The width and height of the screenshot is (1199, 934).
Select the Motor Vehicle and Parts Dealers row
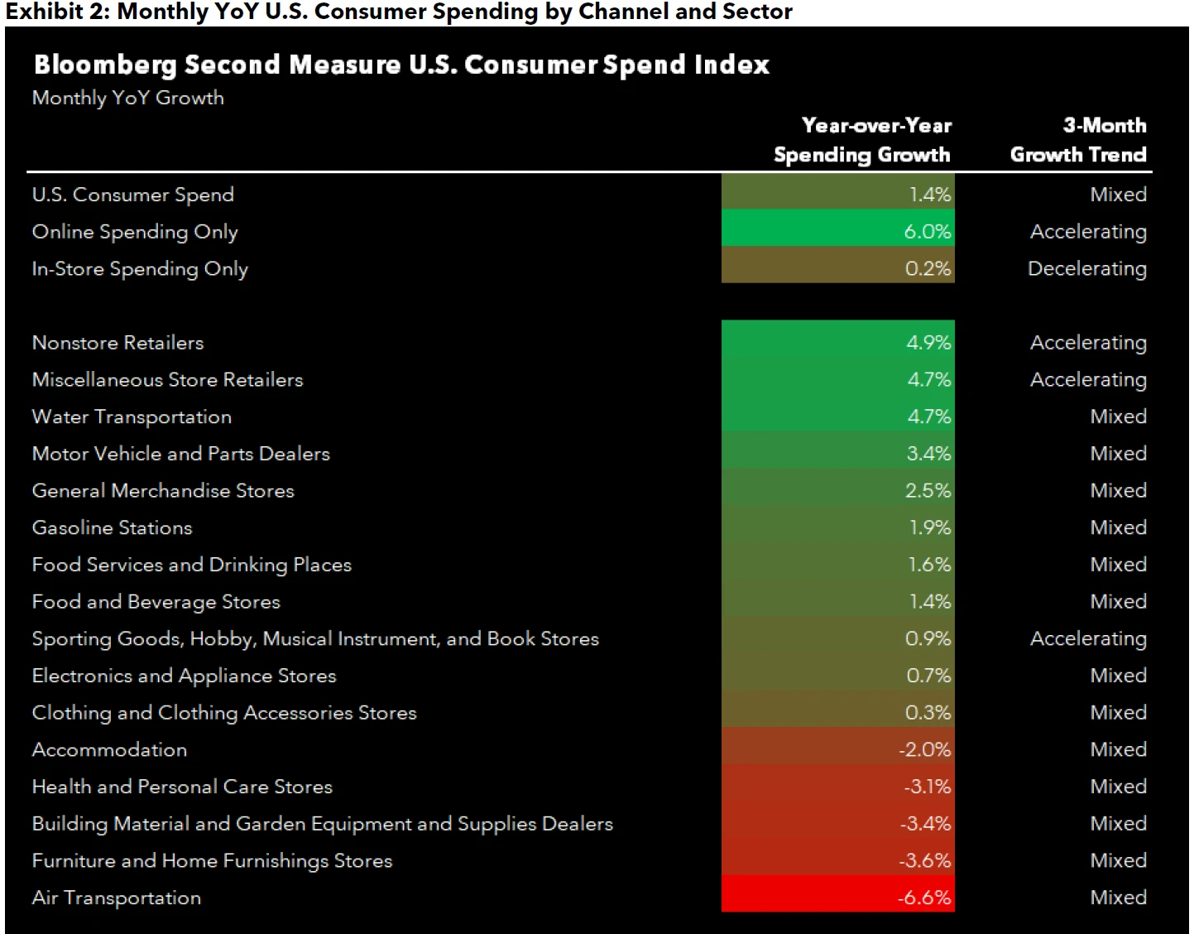click(x=180, y=453)
